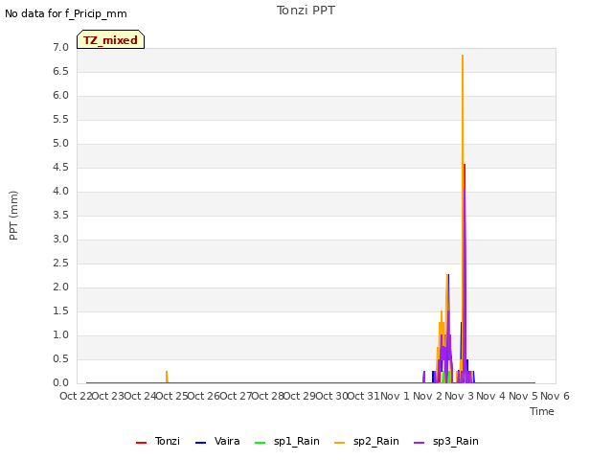Viewport: 613px width, 460px height.
Task: Click the PPT (mm) y-axis label
Action: pos(13,215)
